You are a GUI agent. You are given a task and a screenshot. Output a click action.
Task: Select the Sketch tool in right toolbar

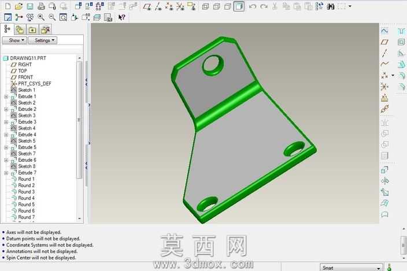384,31
